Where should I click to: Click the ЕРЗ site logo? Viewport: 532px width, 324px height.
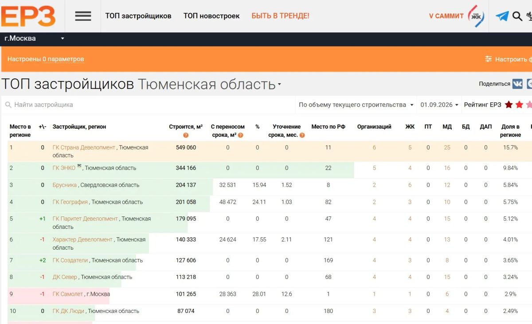tap(28, 16)
